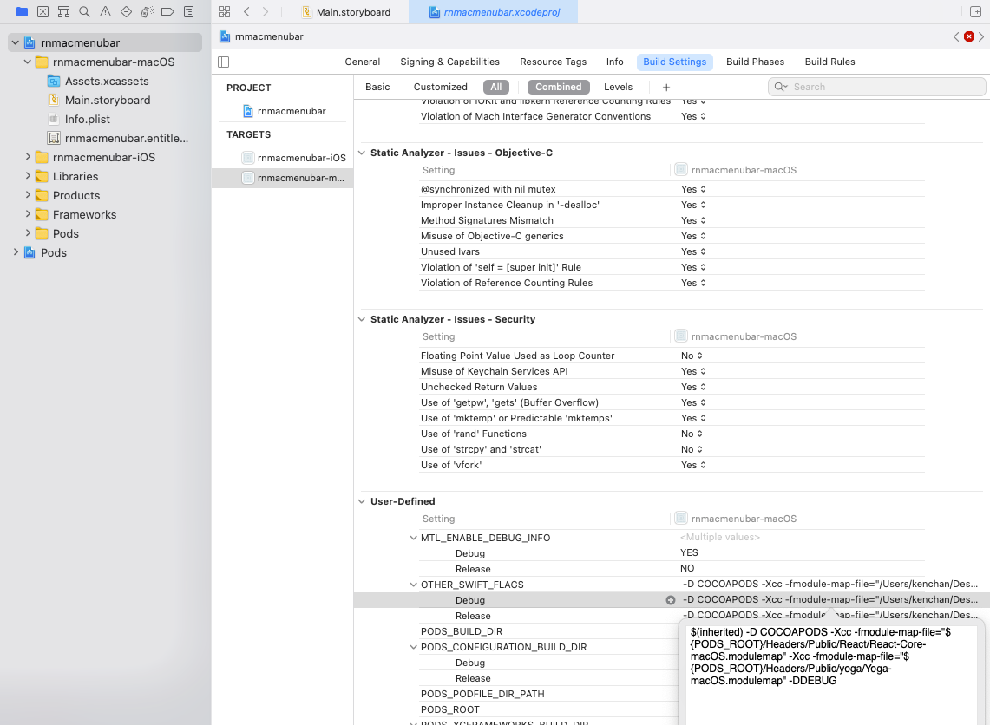Change Unused Ivars Yes value
Viewport: 990px width, 725px height.
pyautogui.click(x=693, y=251)
